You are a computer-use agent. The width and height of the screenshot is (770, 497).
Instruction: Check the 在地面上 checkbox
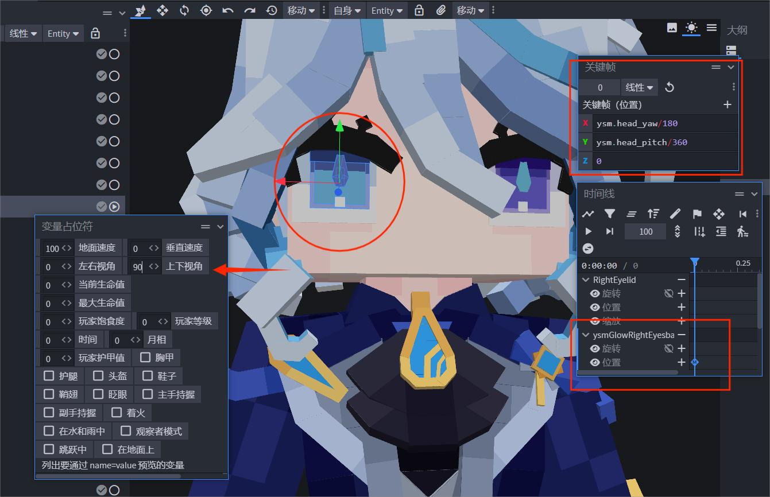coord(107,449)
